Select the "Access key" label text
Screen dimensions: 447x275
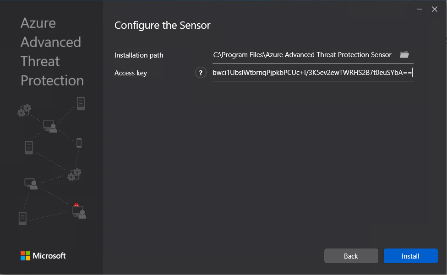pyautogui.click(x=131, y=73)
